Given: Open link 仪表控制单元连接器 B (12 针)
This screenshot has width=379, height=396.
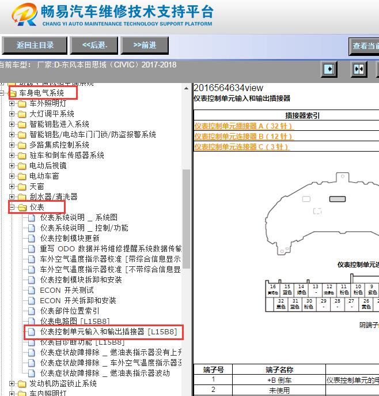Looking at the screenshot, I should point(244,137).
